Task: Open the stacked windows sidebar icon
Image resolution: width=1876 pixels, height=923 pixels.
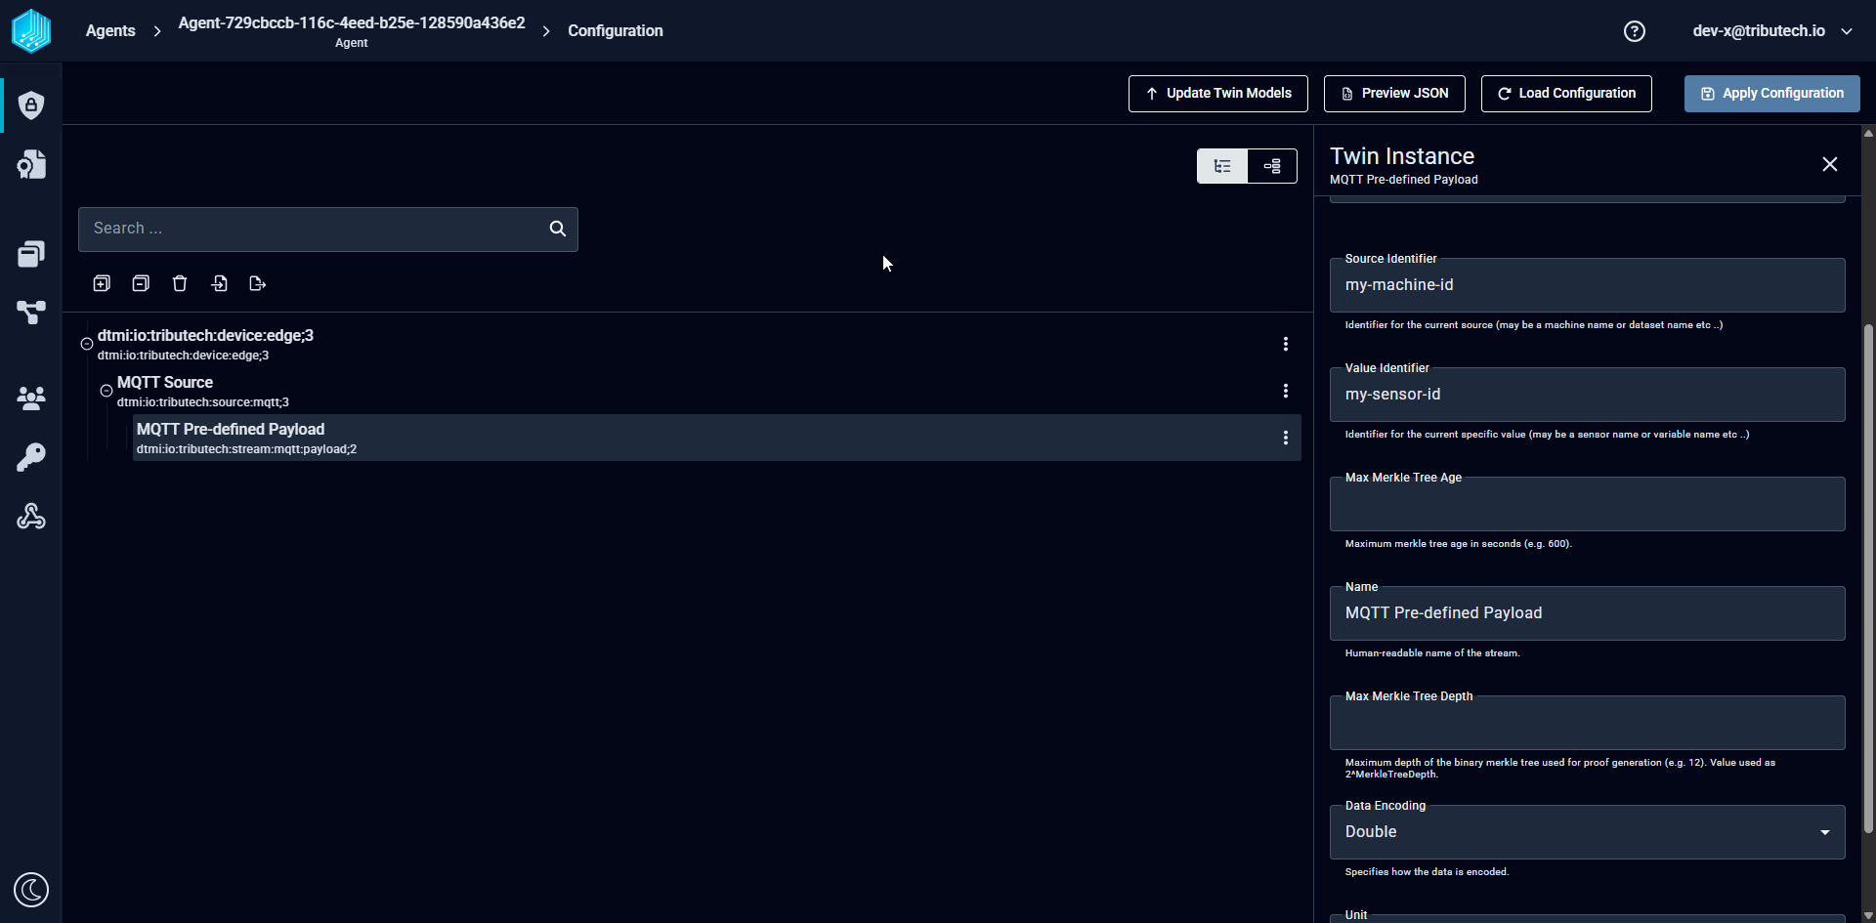Action: point(31,254)
